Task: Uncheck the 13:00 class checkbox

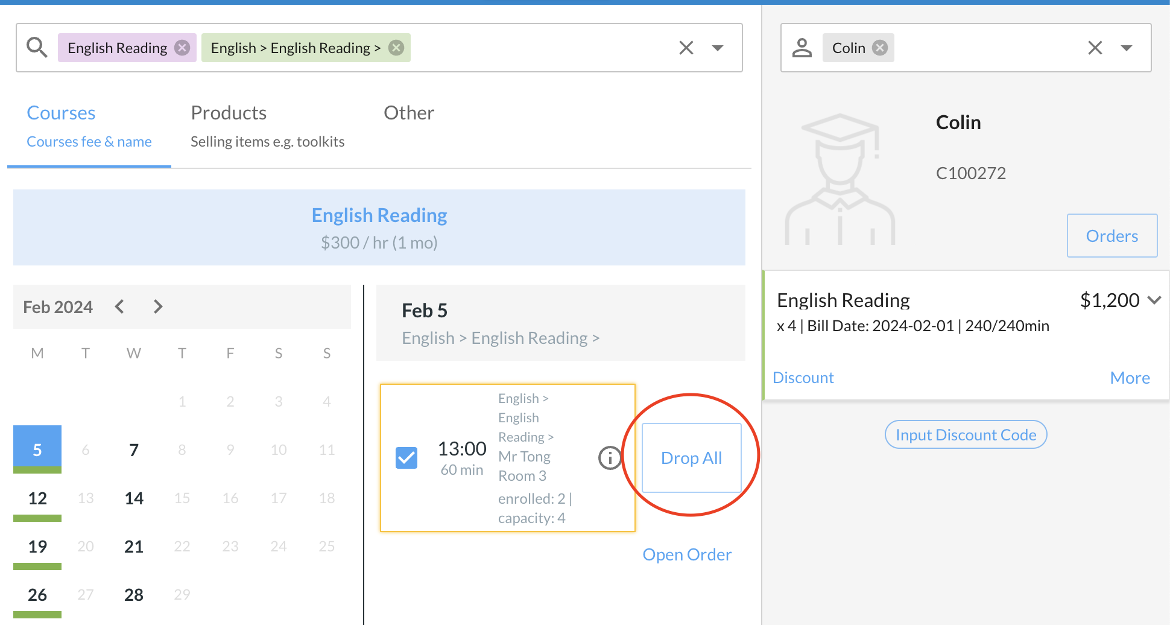Action: point(406,458)
